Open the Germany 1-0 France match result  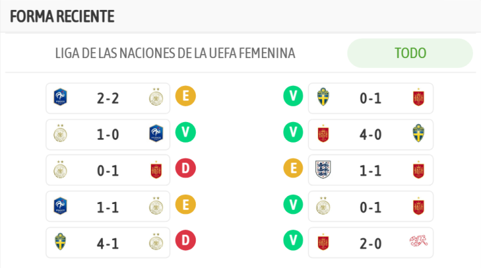108,134
